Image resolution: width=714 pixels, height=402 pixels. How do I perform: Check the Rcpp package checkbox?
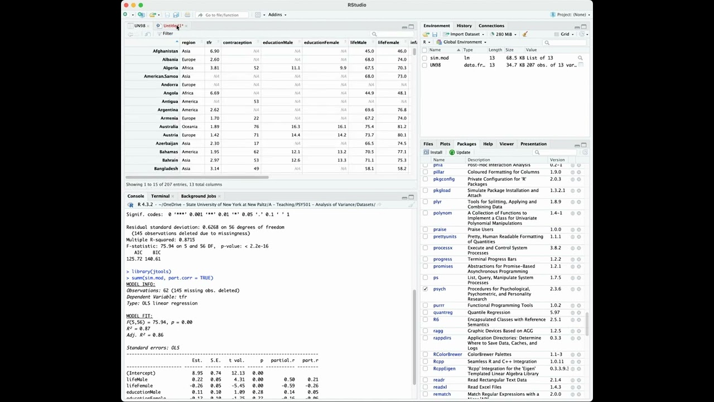point(426,362)
